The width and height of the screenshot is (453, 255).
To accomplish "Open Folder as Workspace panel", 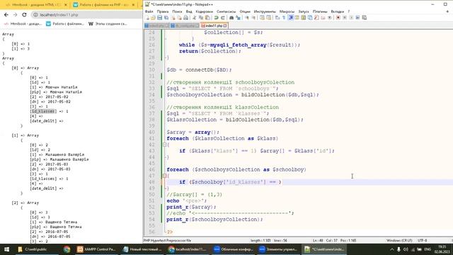I will point(323,18).
